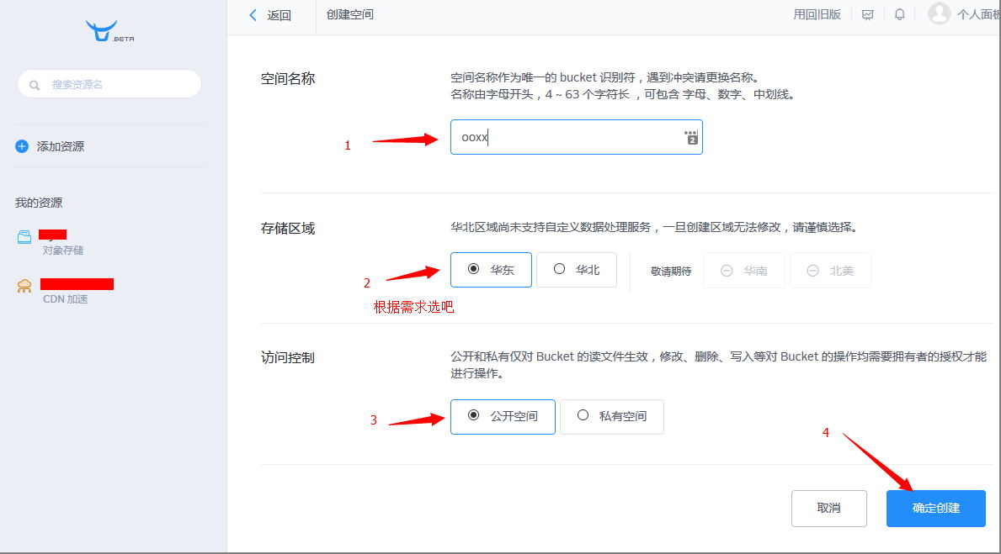
Task: Select the 华东 storage region
Action: (x=491, y=270)
